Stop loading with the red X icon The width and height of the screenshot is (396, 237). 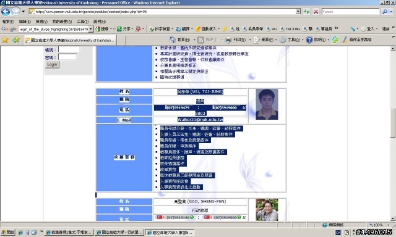pos(316,12)
